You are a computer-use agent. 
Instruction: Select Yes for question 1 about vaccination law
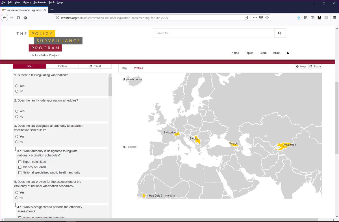point(16,86)
